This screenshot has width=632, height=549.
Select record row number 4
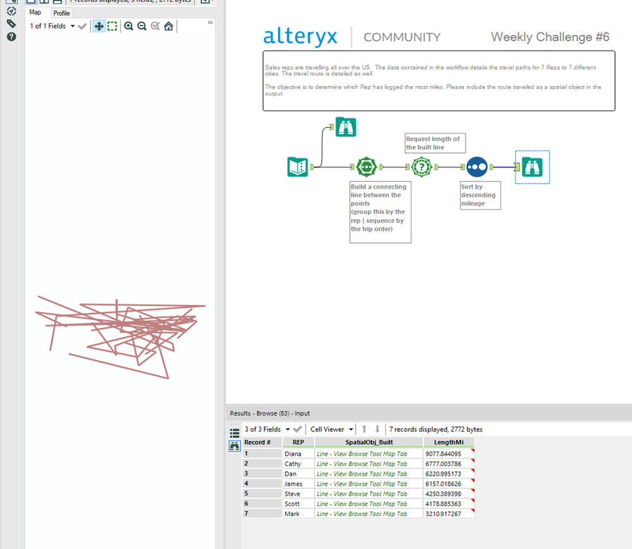point(262,484)
